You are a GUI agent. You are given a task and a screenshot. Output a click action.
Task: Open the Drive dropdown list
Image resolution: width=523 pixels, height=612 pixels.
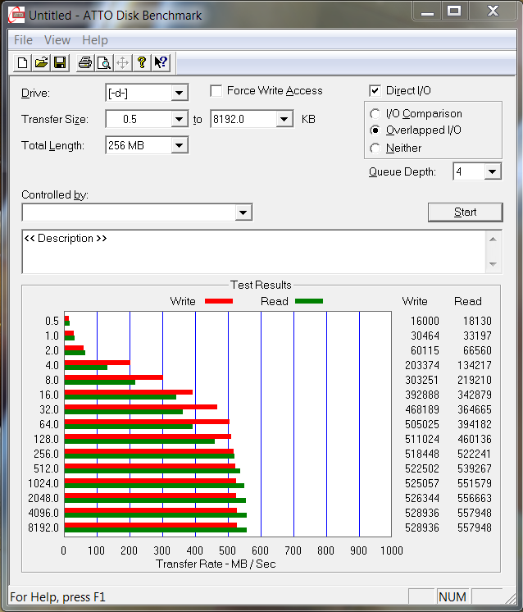[180, 94]
